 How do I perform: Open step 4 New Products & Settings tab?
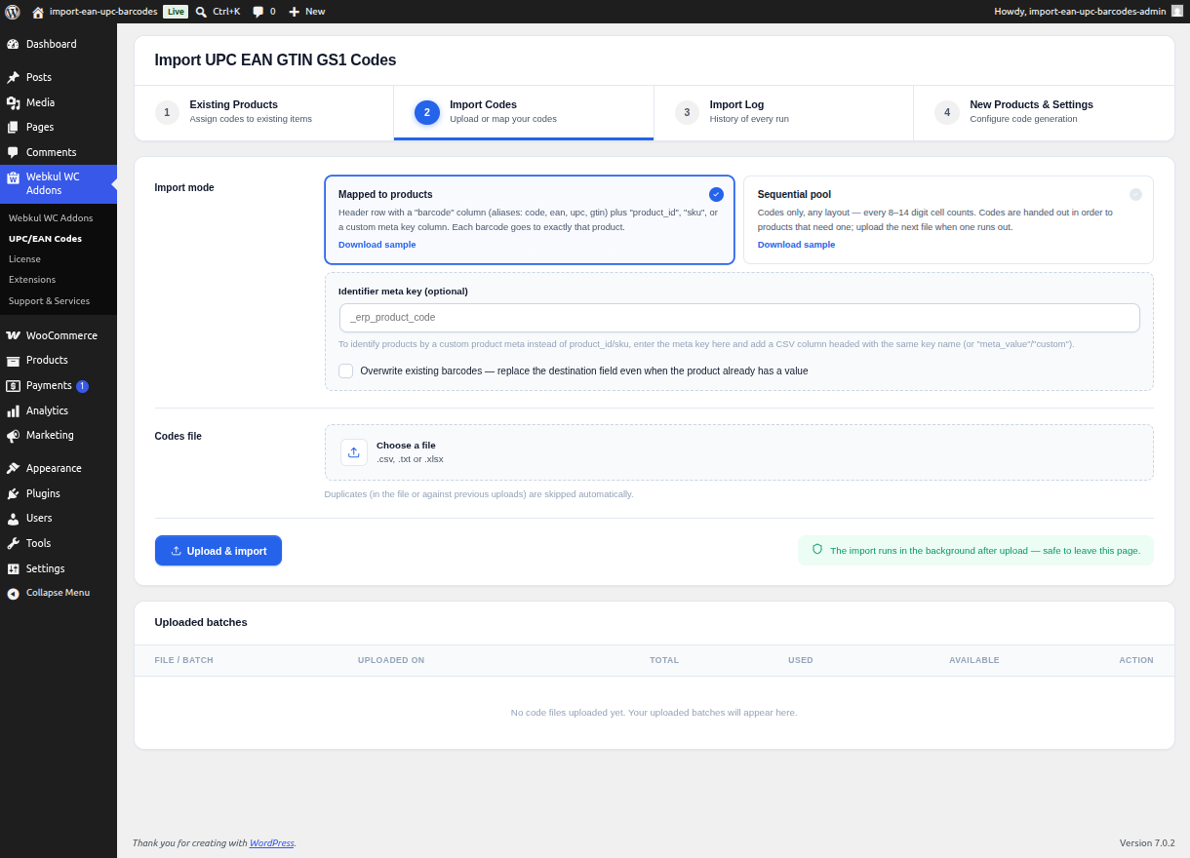click(1044, 112)
